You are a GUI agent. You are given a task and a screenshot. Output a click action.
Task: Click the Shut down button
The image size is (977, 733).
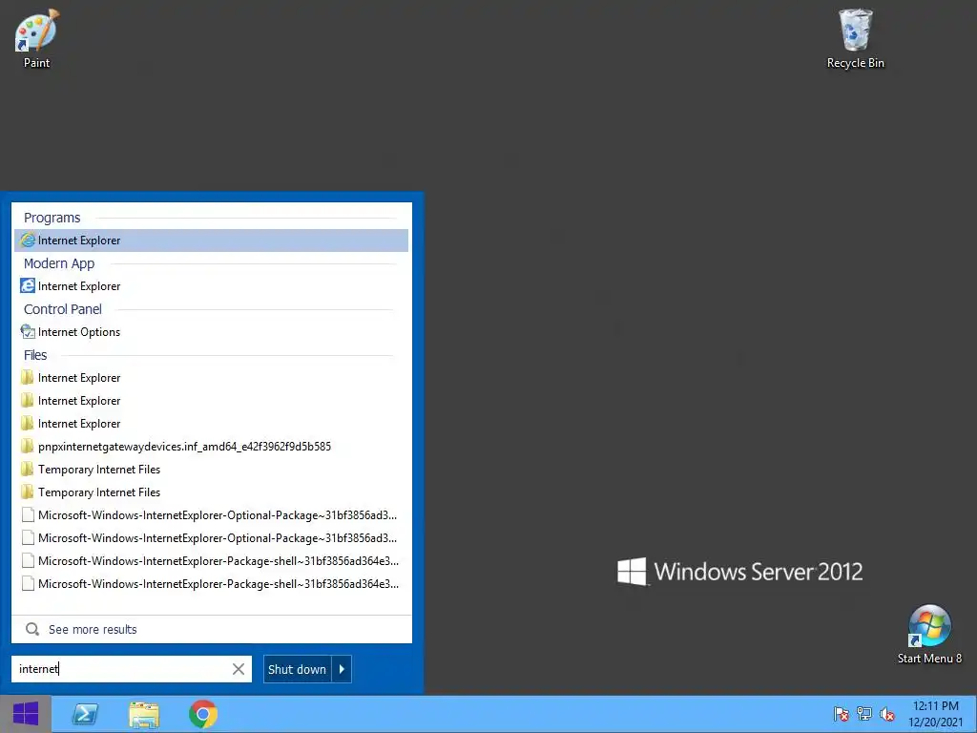[298, 669]
